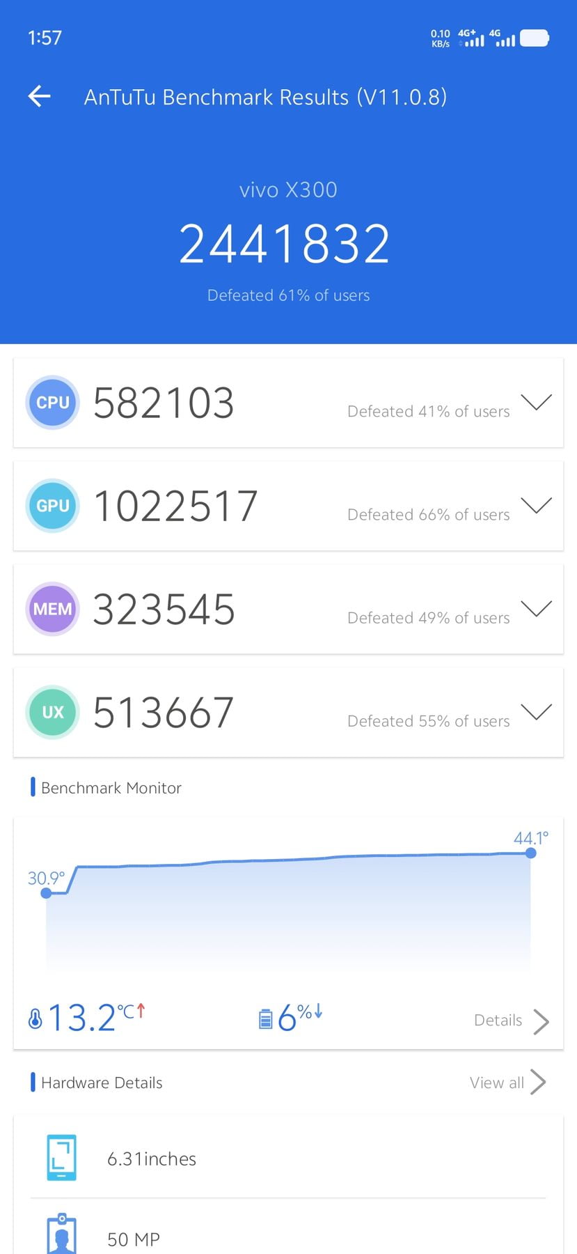Screen dimensions: 577x1254
Task: Tap the MEM score 323545
Action: click(x=164, y=609)
